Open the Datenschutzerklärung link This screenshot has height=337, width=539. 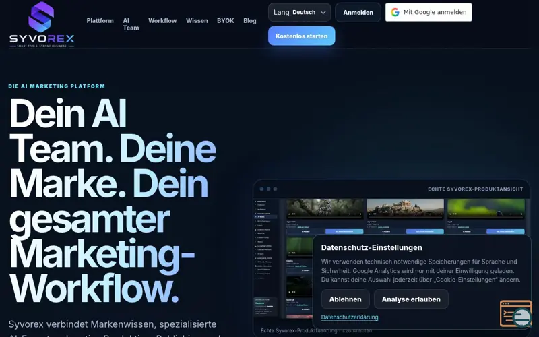(x=350, y=317)
